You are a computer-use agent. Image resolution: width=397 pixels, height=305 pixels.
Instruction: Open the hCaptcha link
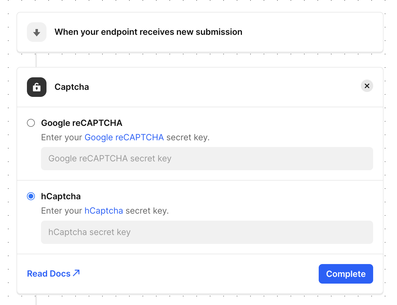104,211
